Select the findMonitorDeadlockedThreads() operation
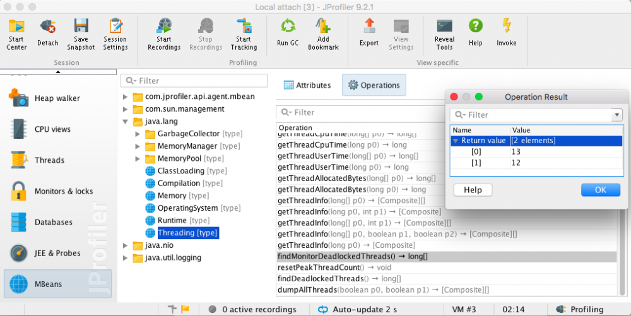Image resolution: width=631 pixels, height=316 pixels. (x=447, y=257)
